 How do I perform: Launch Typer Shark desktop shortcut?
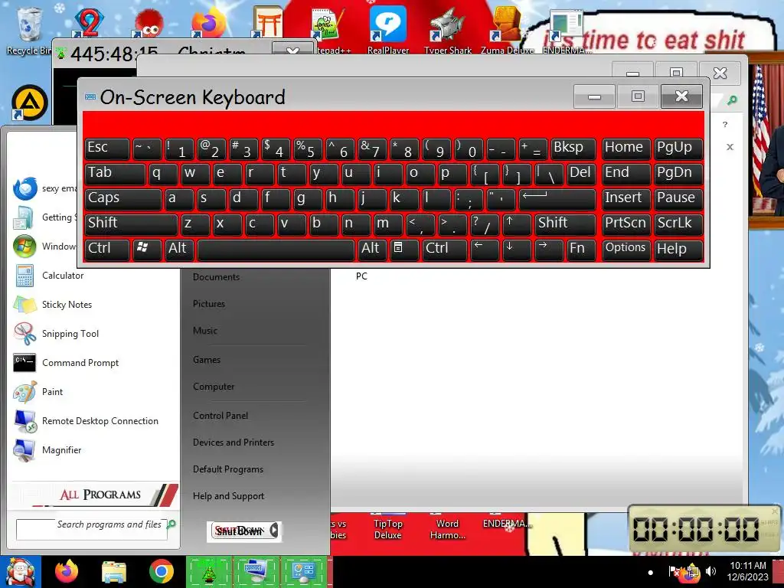pyautogui.click(x=448, y=30)
